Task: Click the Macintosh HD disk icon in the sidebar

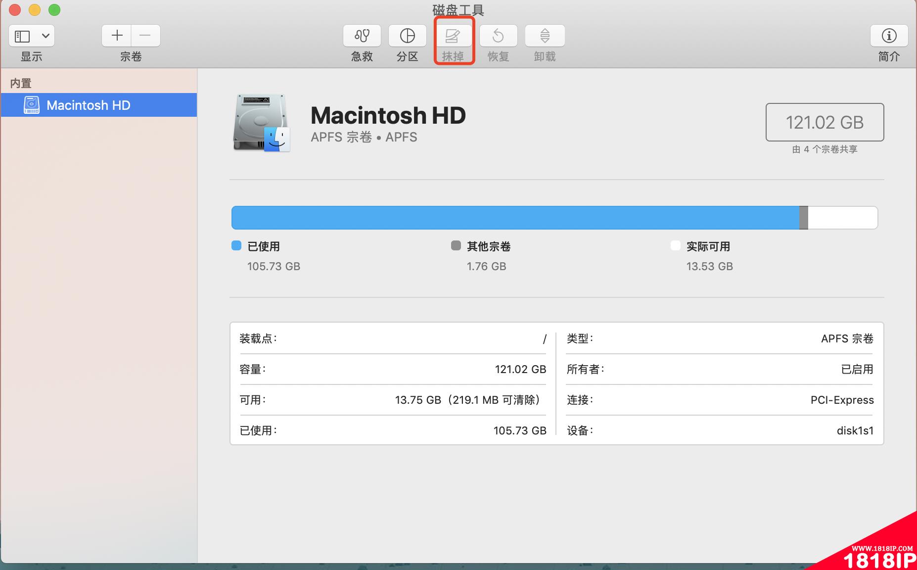Action: (32, 105)
